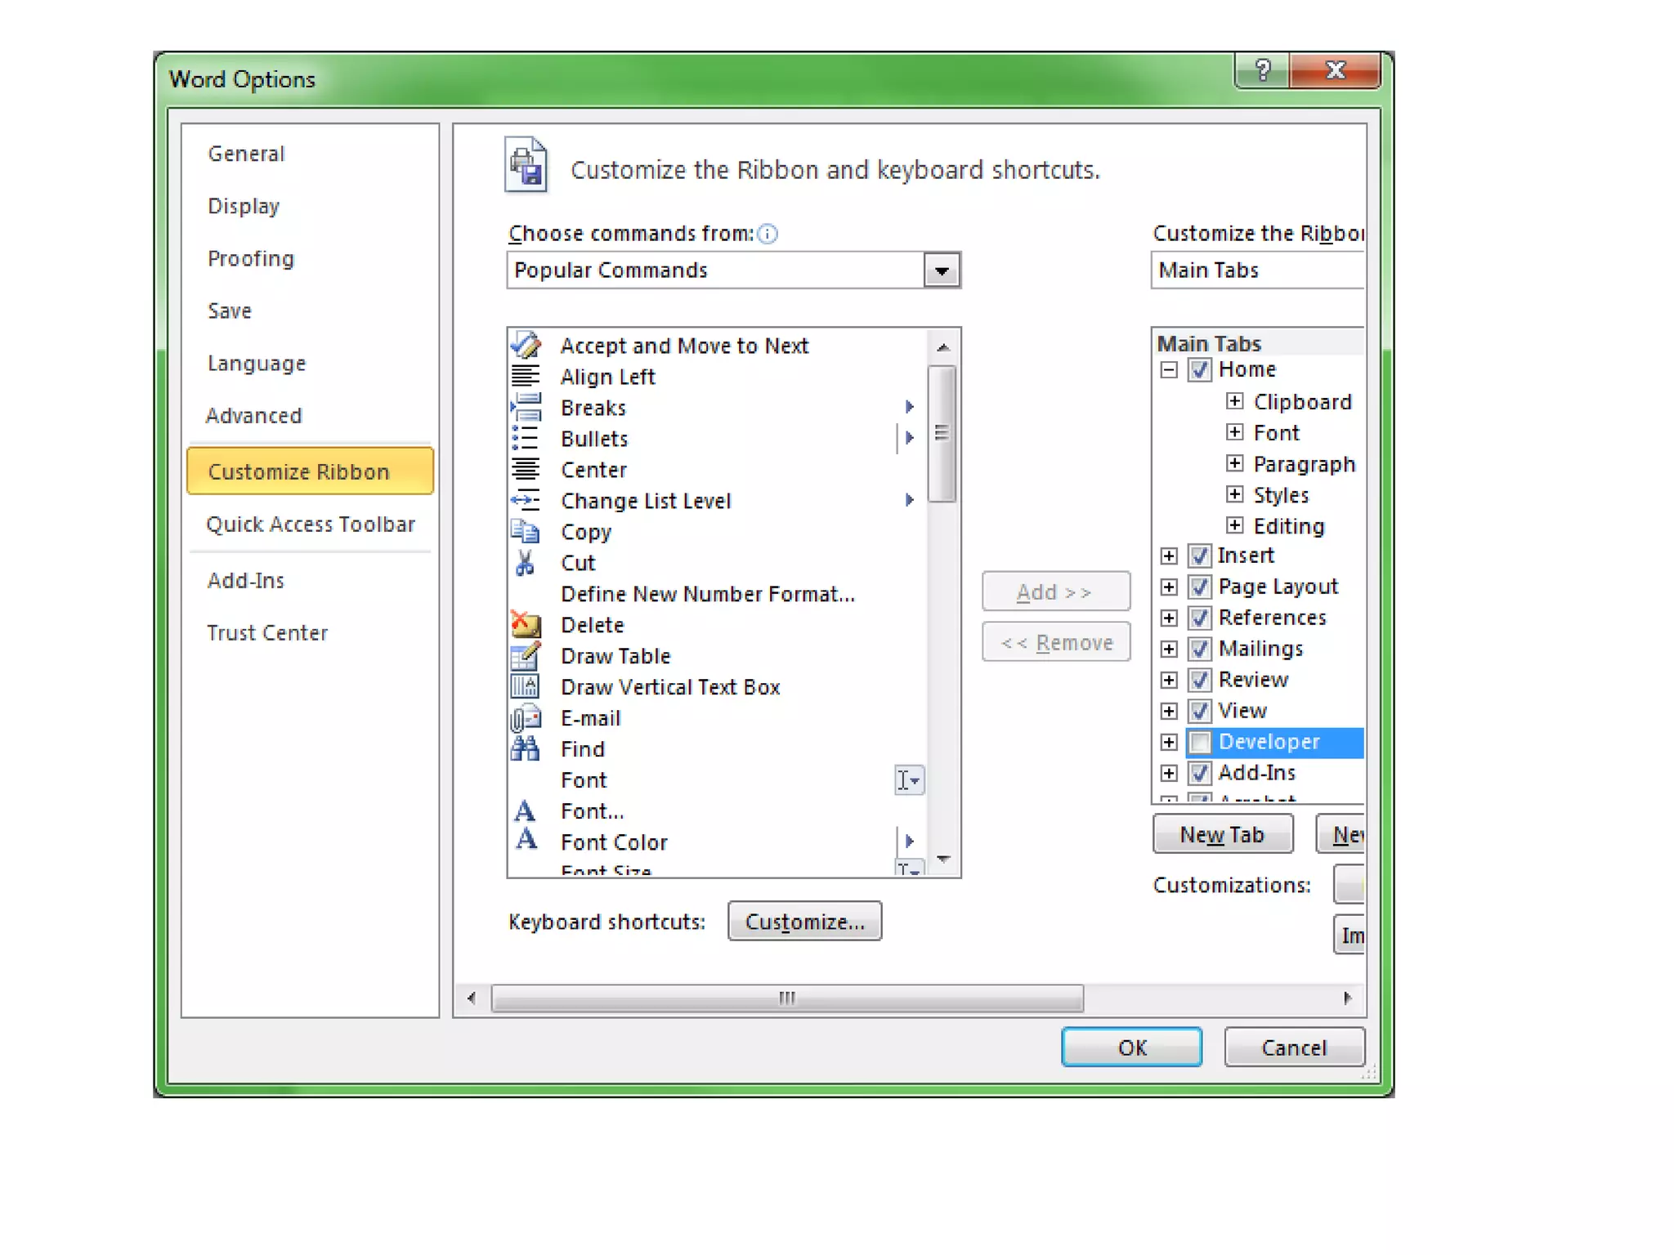
Task: Click the E-mail attachment icon
Action: point(525,718)
